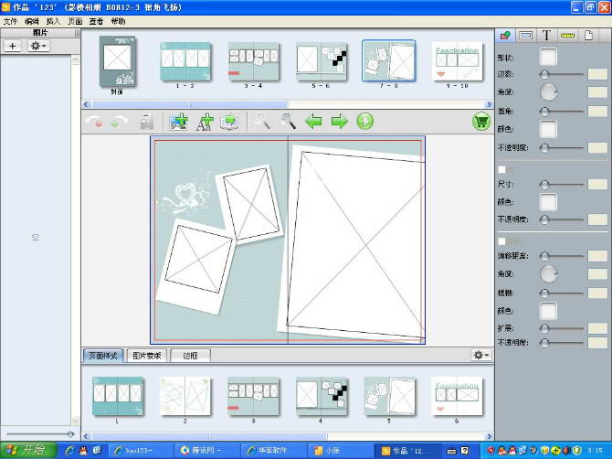Select the page 5 - 6 thumbnail
612x459 pixels.
[x=322, y=61]
